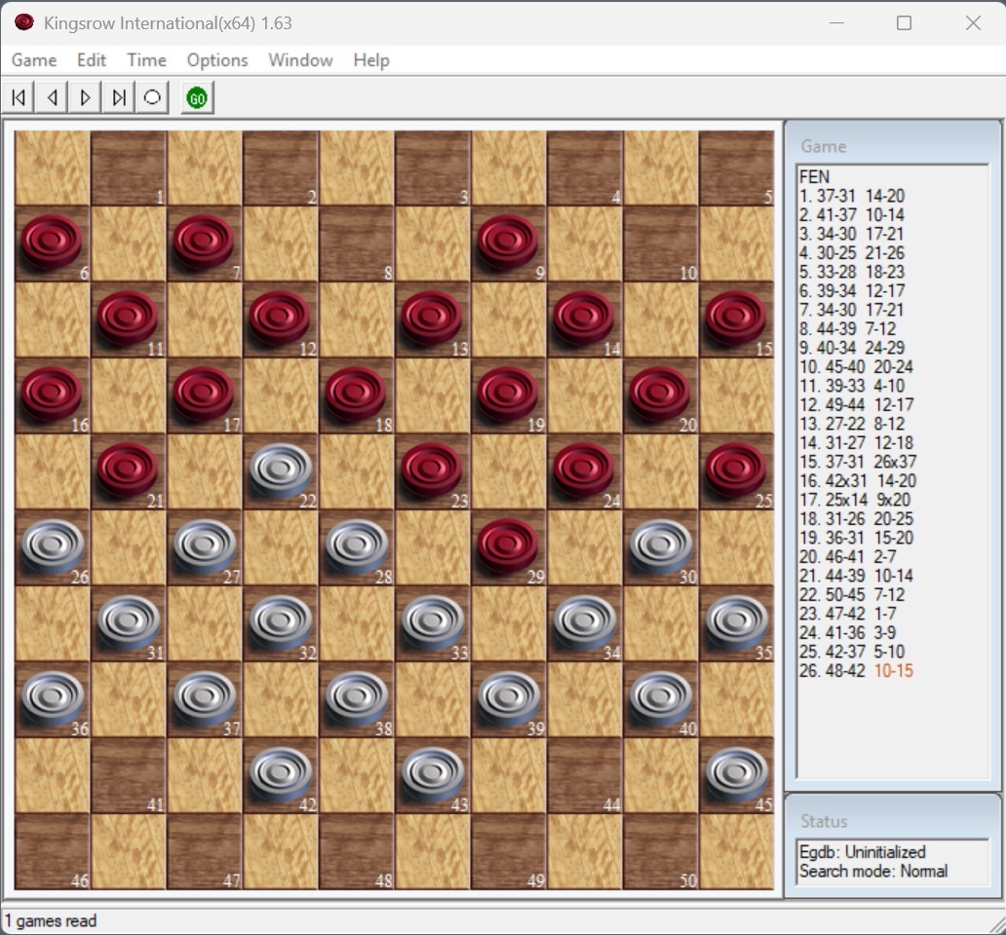
Task: Click the circle toolbar button
Action: (152, 97)
